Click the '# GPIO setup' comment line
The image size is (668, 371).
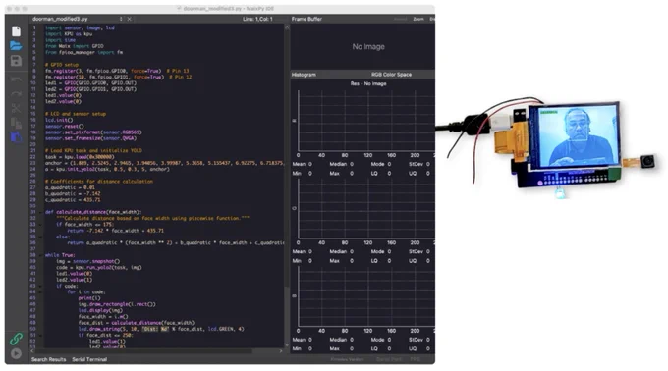coord(61,65)
